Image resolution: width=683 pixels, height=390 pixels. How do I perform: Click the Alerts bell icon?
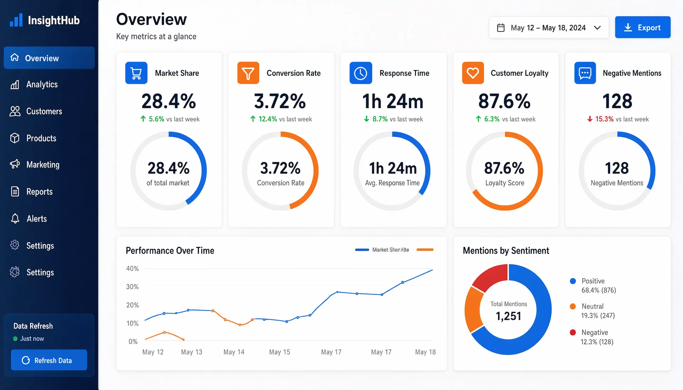(15, 218)
